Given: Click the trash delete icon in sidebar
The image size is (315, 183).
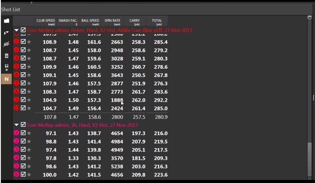Looking at the screenshot, I should pos(6,56).
